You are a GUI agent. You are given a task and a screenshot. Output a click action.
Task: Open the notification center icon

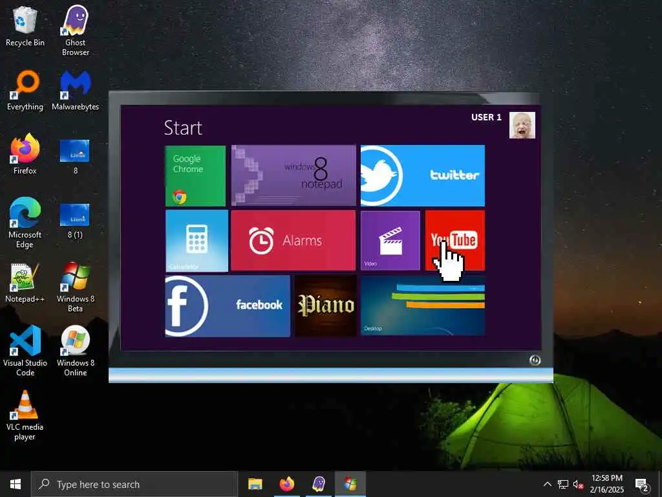coord(641,484)
